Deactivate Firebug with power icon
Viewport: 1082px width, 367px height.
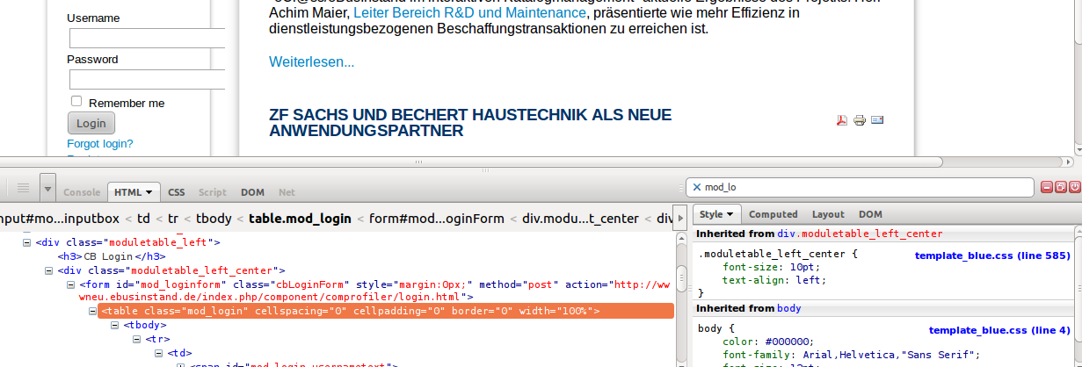point(1074,187)
